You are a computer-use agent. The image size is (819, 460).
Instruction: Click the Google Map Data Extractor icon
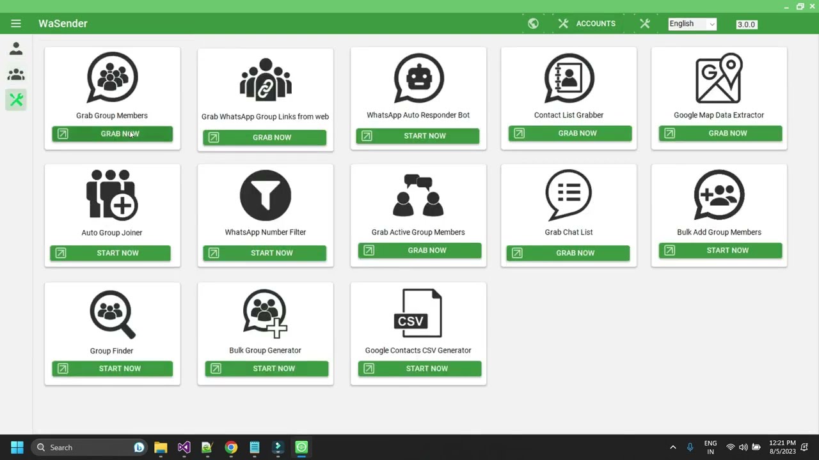(x=719, y=78)
